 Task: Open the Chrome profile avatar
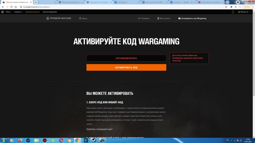(x=240, y=7)
